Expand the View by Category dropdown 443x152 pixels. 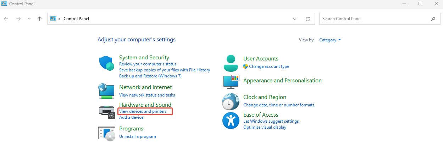click(x=330, y=40)
